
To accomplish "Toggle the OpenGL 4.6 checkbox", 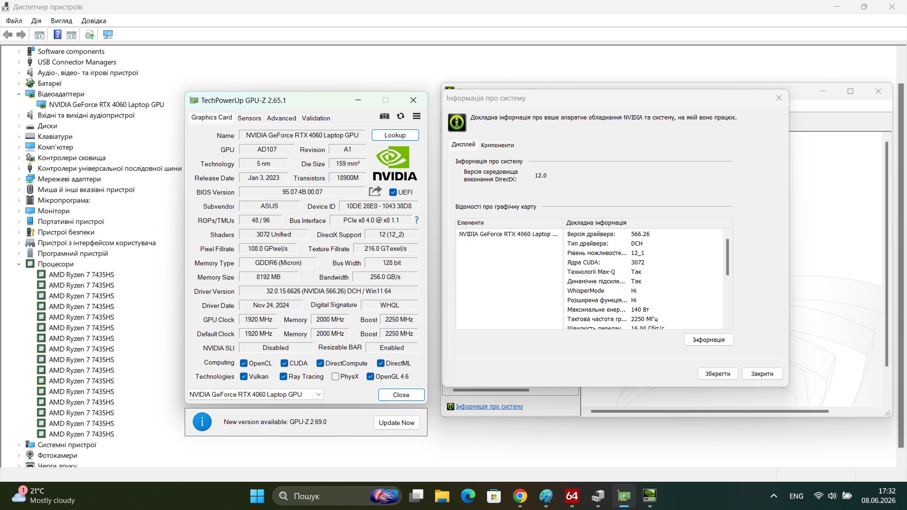I will tap(370, 376).
